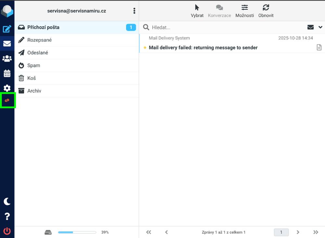This screenshot has width=325, height=238.
Task: Open the Calendar icon in sidebar
Action: tap(7, 73)
